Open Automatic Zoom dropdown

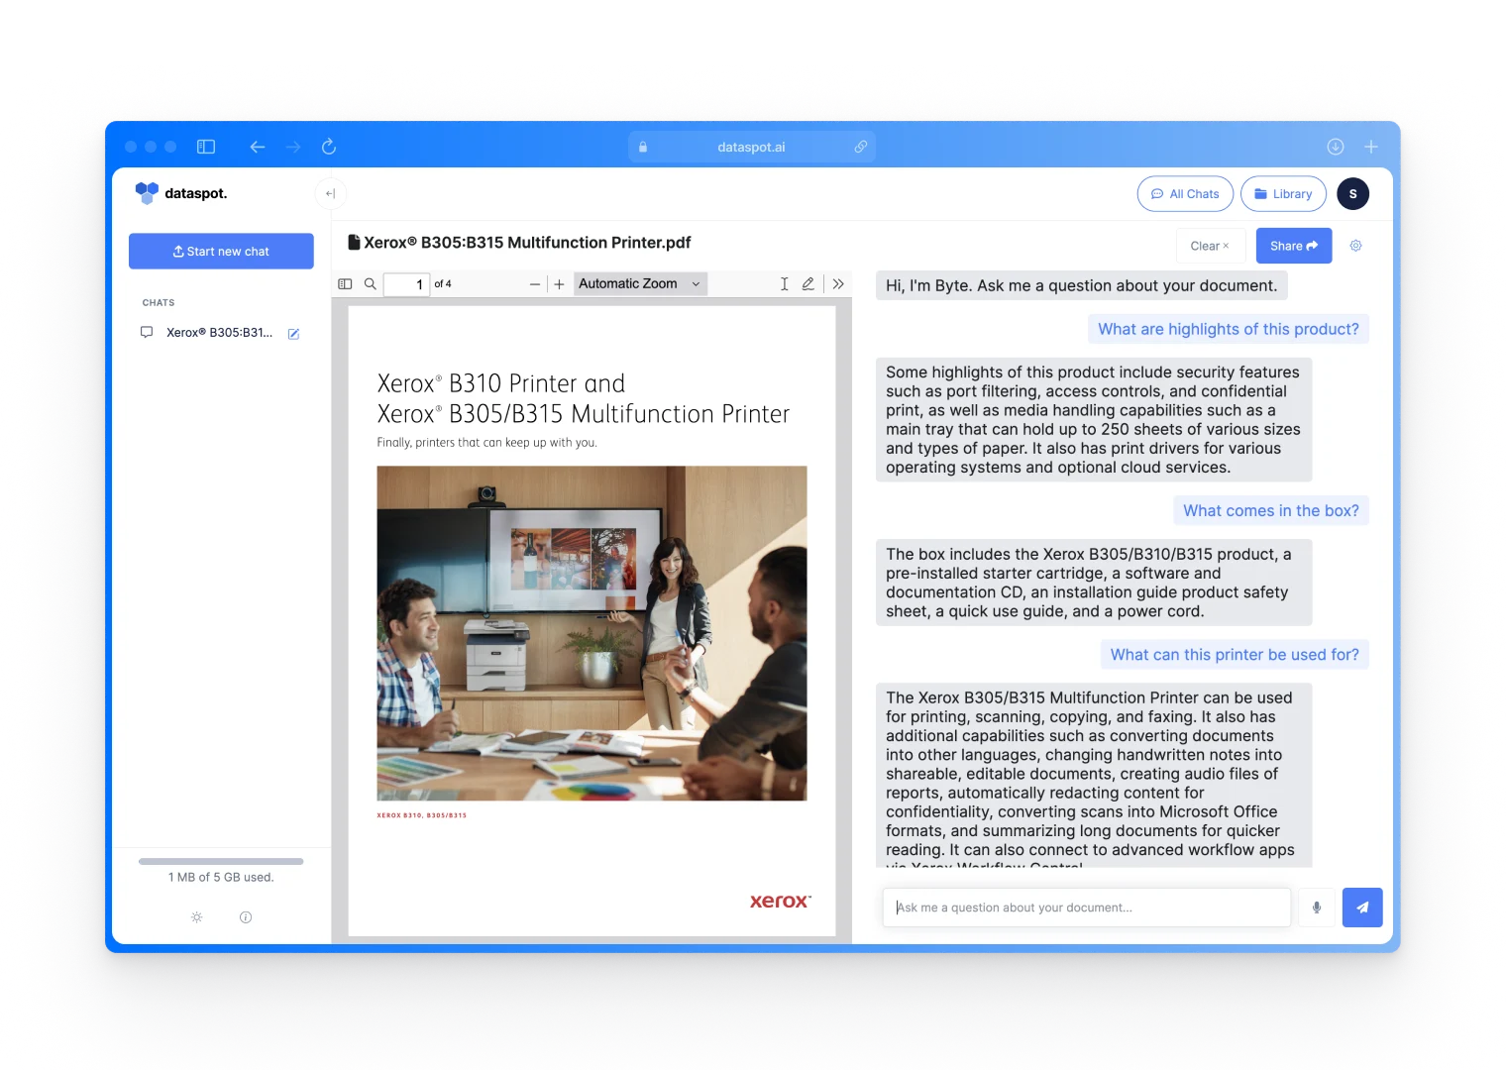[640, 284]
